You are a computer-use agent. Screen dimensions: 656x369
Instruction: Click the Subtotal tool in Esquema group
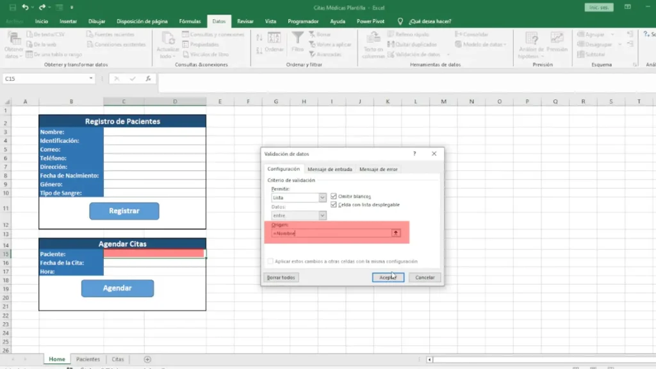click(x=591, y=54)
